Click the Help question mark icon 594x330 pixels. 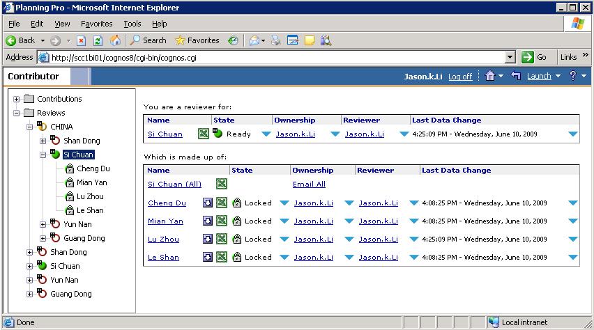572,76
